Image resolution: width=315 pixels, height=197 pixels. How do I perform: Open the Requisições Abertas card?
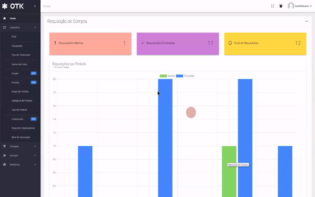(x=91, y=44)
